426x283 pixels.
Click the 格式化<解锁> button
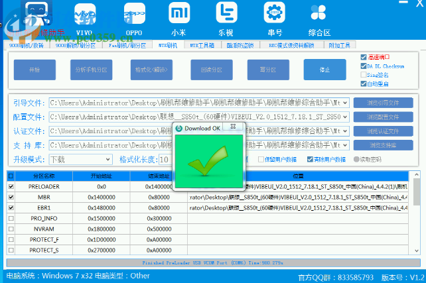151,70
